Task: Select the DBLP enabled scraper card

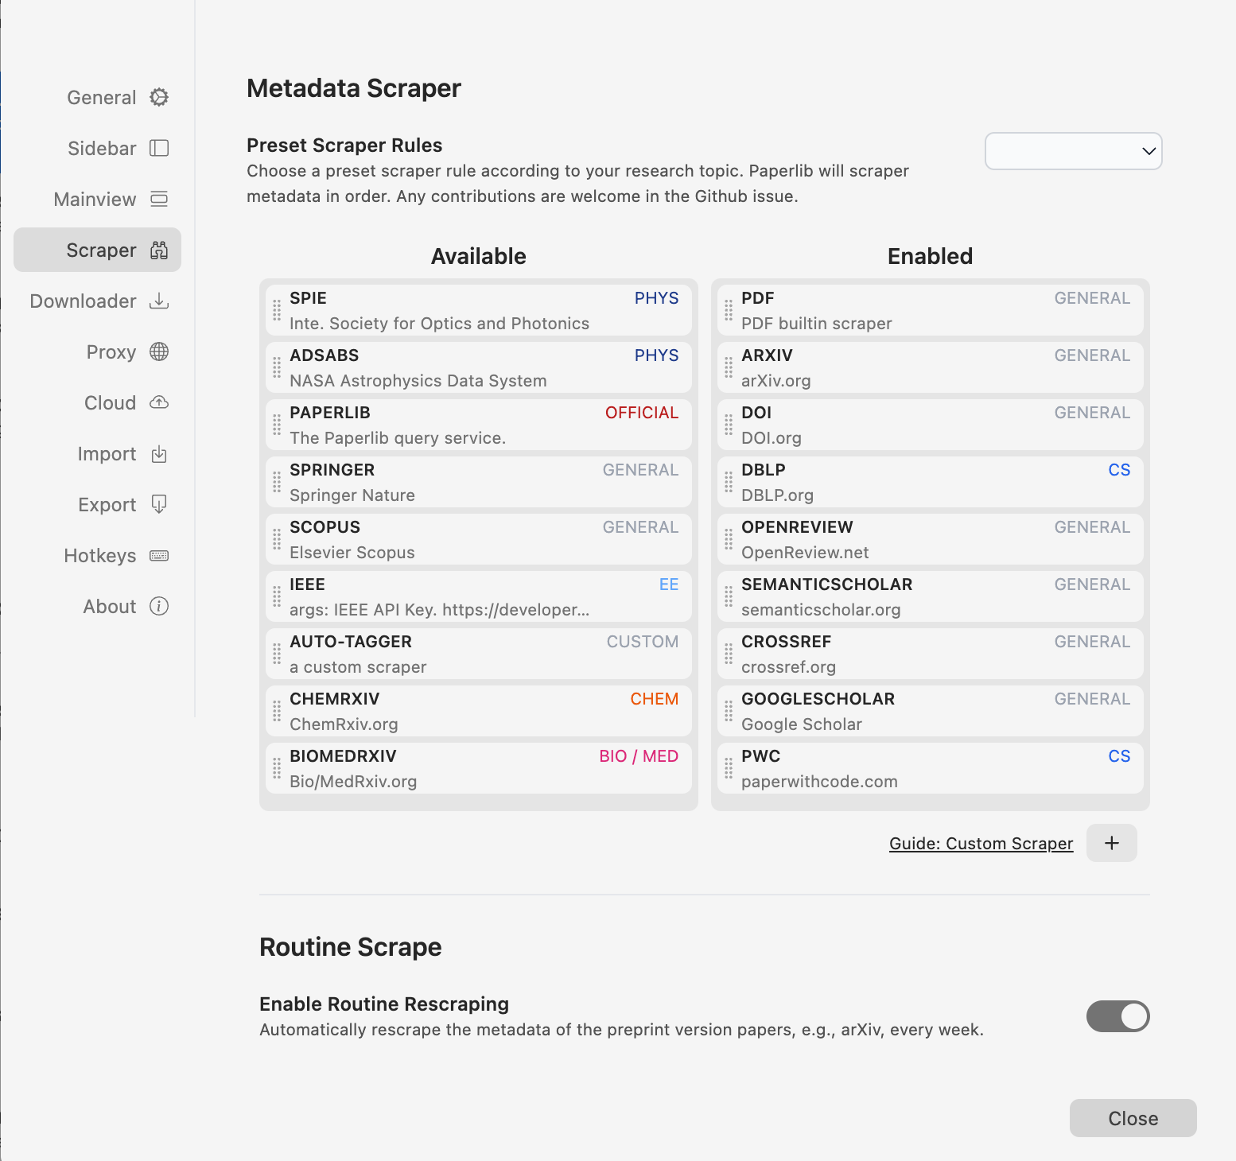Action: 930,481
